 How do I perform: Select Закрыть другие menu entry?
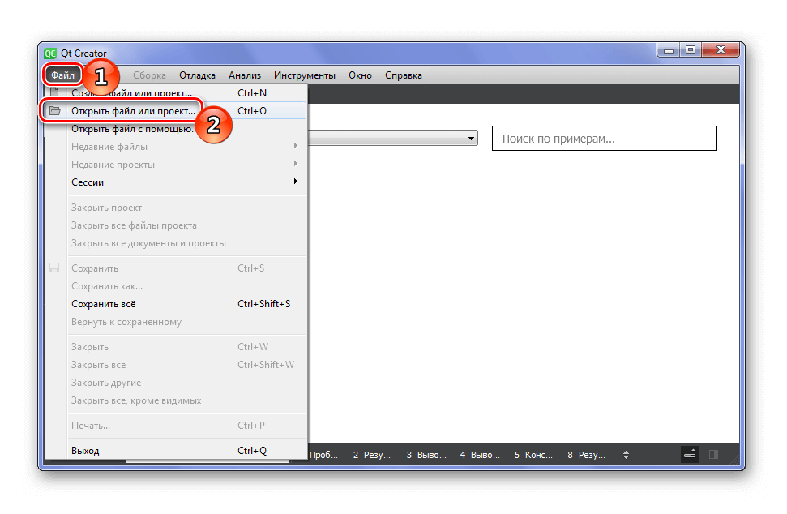[x=176, y=383]
